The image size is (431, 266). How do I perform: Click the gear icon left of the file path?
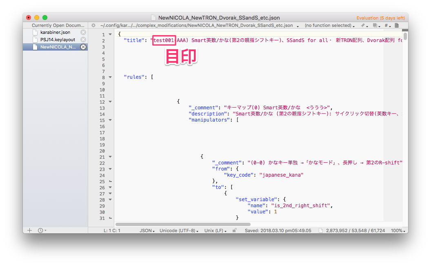(93, 25)
